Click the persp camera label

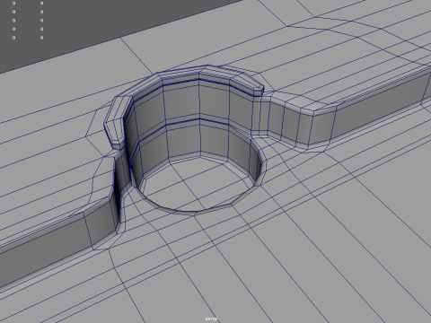pos(211,319)
